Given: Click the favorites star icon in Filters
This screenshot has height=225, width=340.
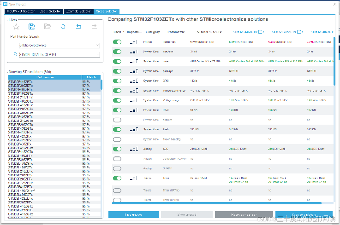Looking at the screenshot, I should [16, 27].
